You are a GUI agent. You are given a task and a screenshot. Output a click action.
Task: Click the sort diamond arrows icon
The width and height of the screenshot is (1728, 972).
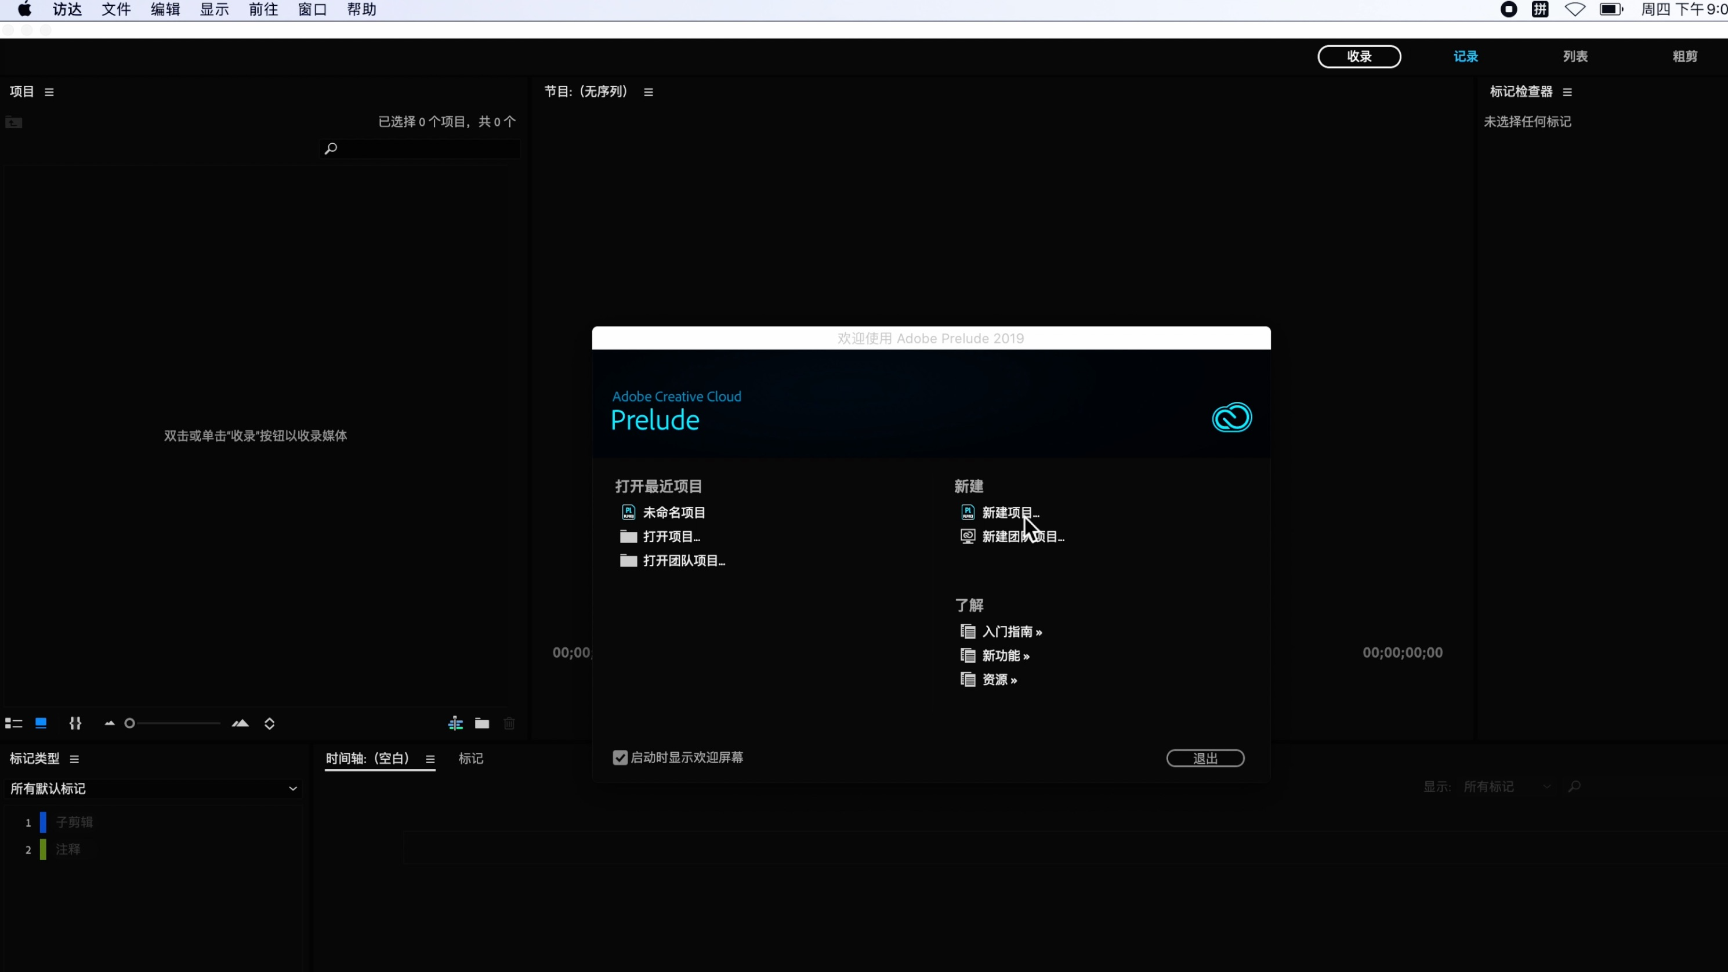(270, 723)
